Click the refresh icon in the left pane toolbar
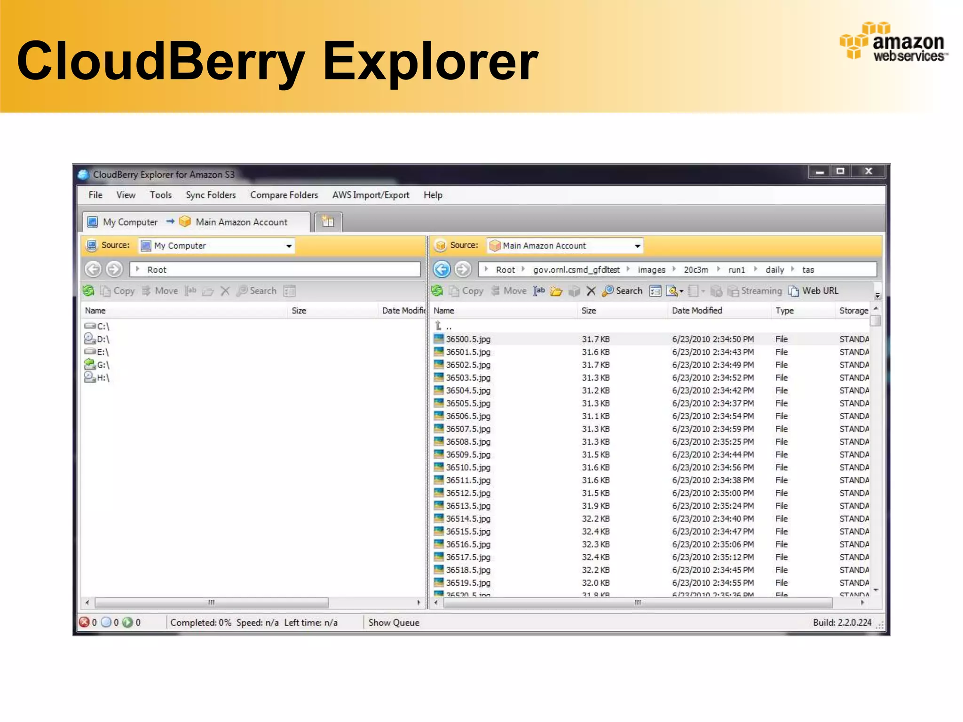 (x=88, y=291)
